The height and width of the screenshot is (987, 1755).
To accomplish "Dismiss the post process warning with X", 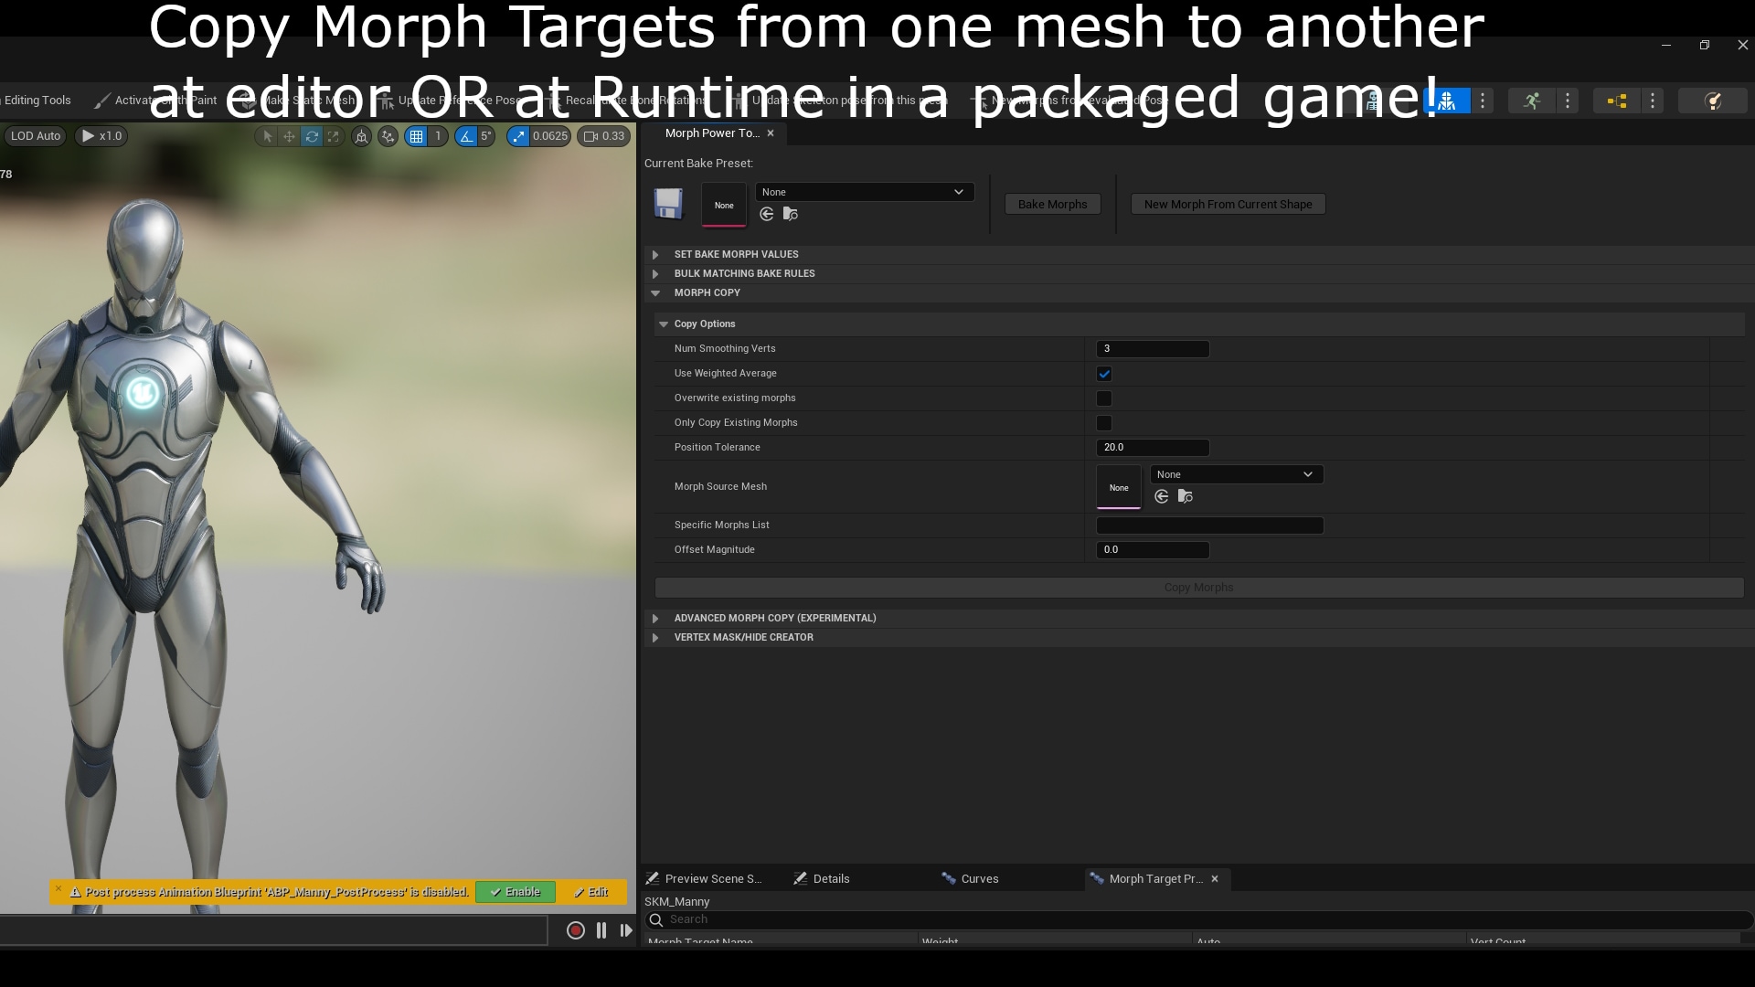I will pyautogui.click(x=58, y=888).
